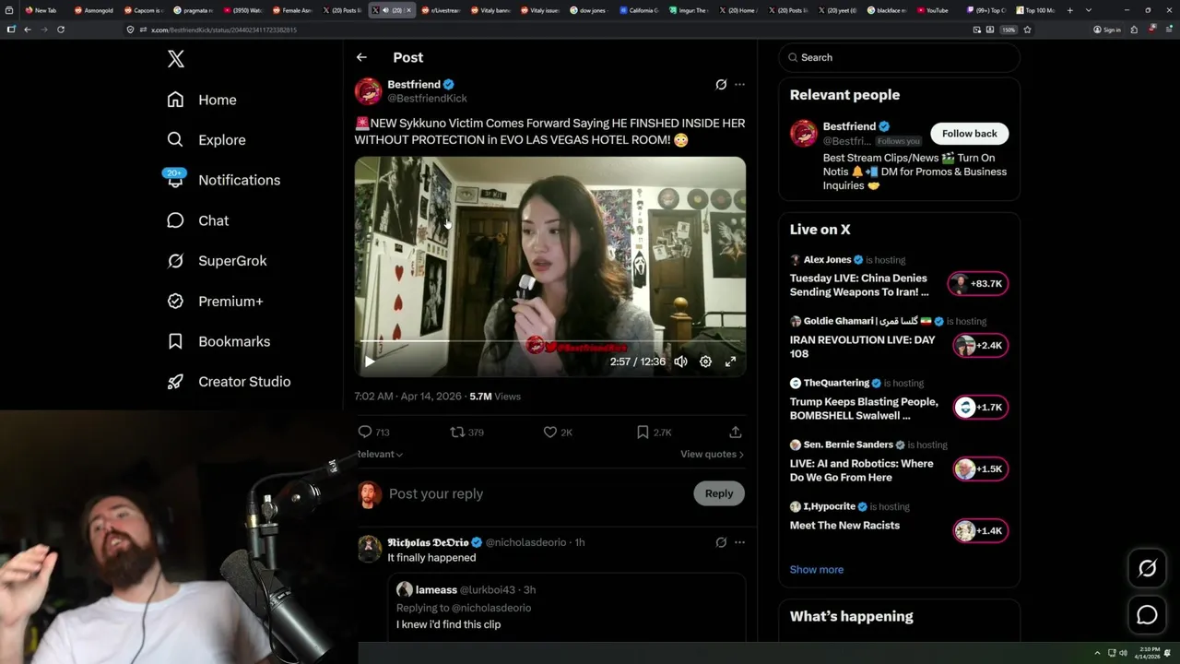The height and width of the screenshot is (664, 1180).
Task: Open the floating Grok button
Action: [1147, 569]
